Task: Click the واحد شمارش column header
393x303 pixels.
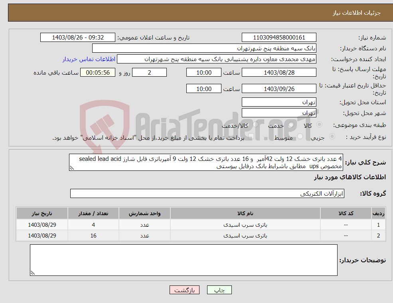Action: [144, 214]
